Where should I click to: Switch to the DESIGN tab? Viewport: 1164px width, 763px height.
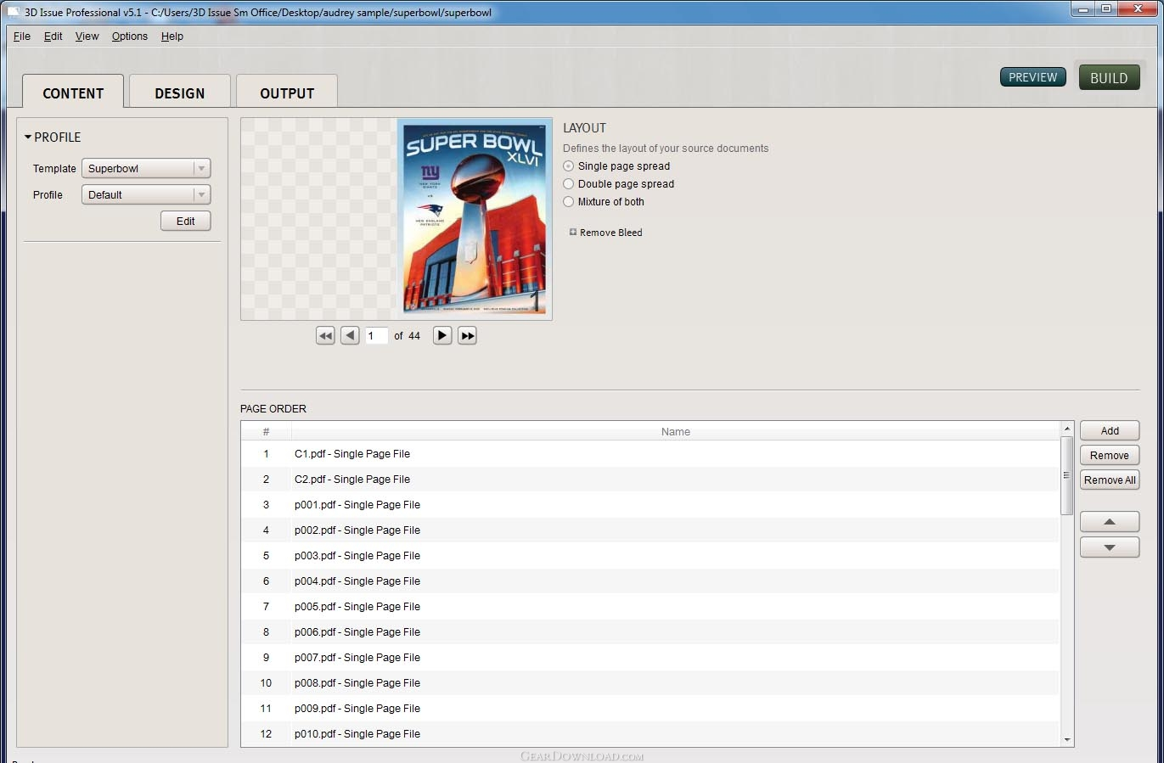tap(180, 92)
